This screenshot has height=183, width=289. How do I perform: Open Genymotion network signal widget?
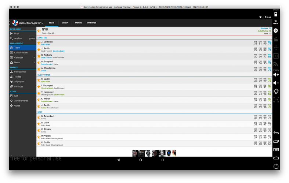click(x=276, y=64)
